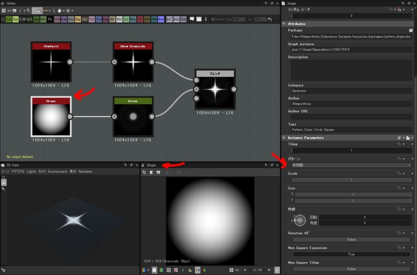Open Scale parameter options dropdown
417x275 pixels.
(x=413, y=174)
